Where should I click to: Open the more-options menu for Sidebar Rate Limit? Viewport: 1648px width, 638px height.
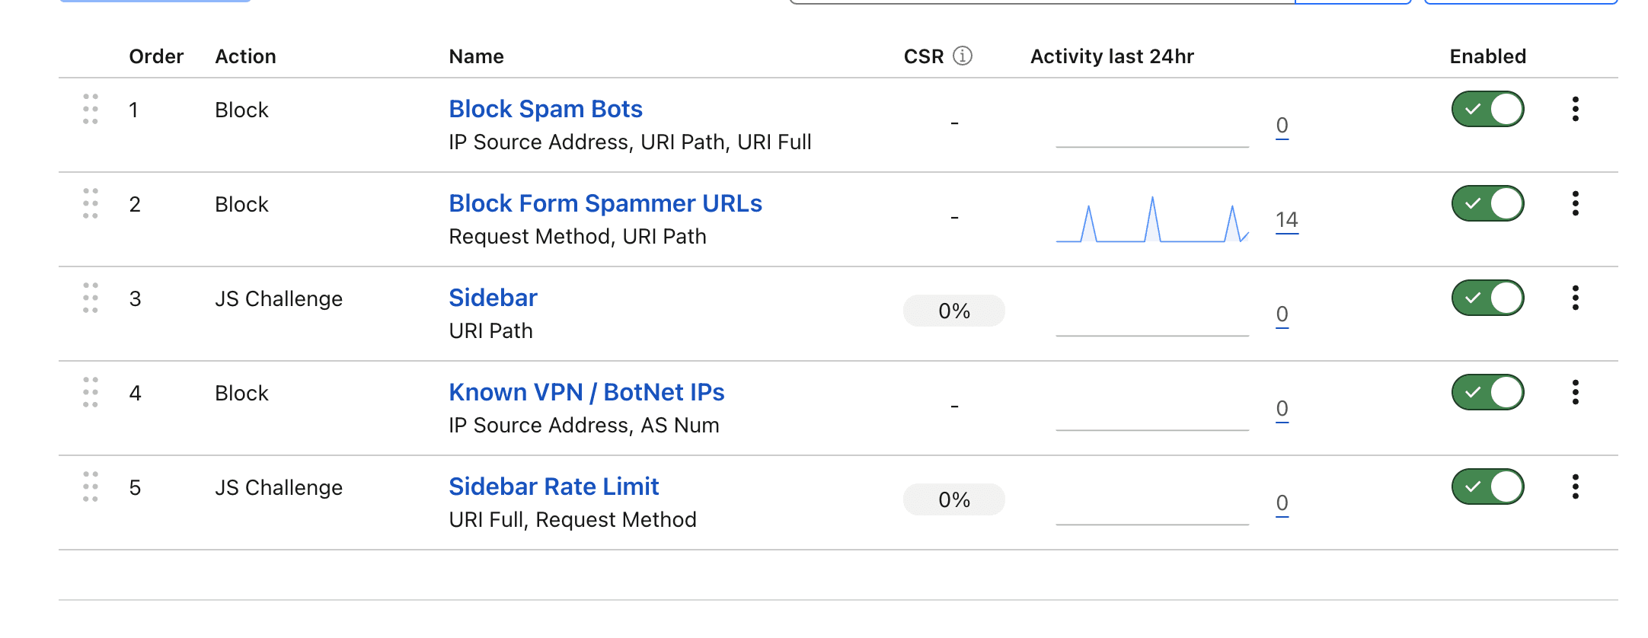pyautogui.click(x=1576, y=486)
